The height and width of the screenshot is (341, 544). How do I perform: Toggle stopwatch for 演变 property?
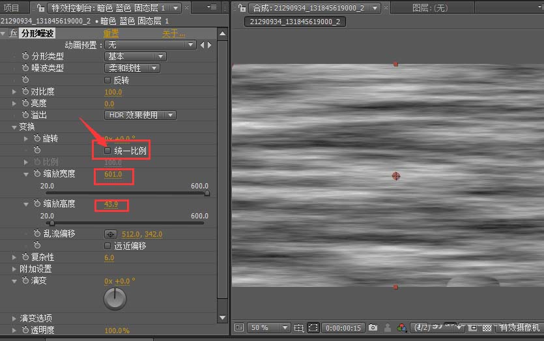(x=25, y=280)
